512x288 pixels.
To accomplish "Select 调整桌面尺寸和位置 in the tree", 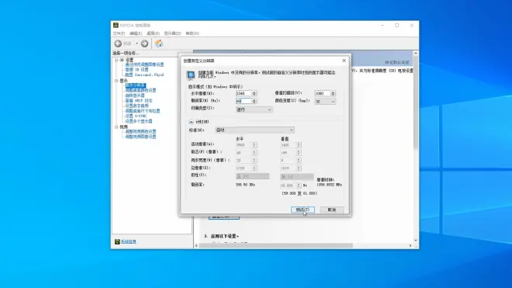I will [143, 111].
